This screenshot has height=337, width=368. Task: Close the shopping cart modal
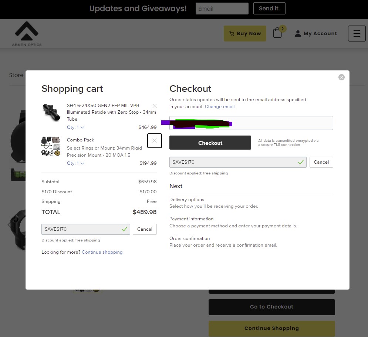(x=341, y=77)
